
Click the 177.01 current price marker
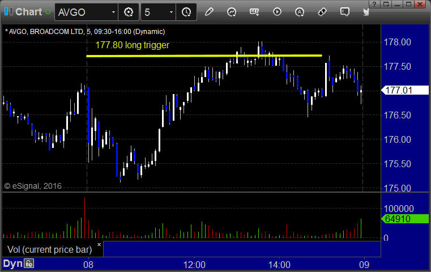click(405, 90)
